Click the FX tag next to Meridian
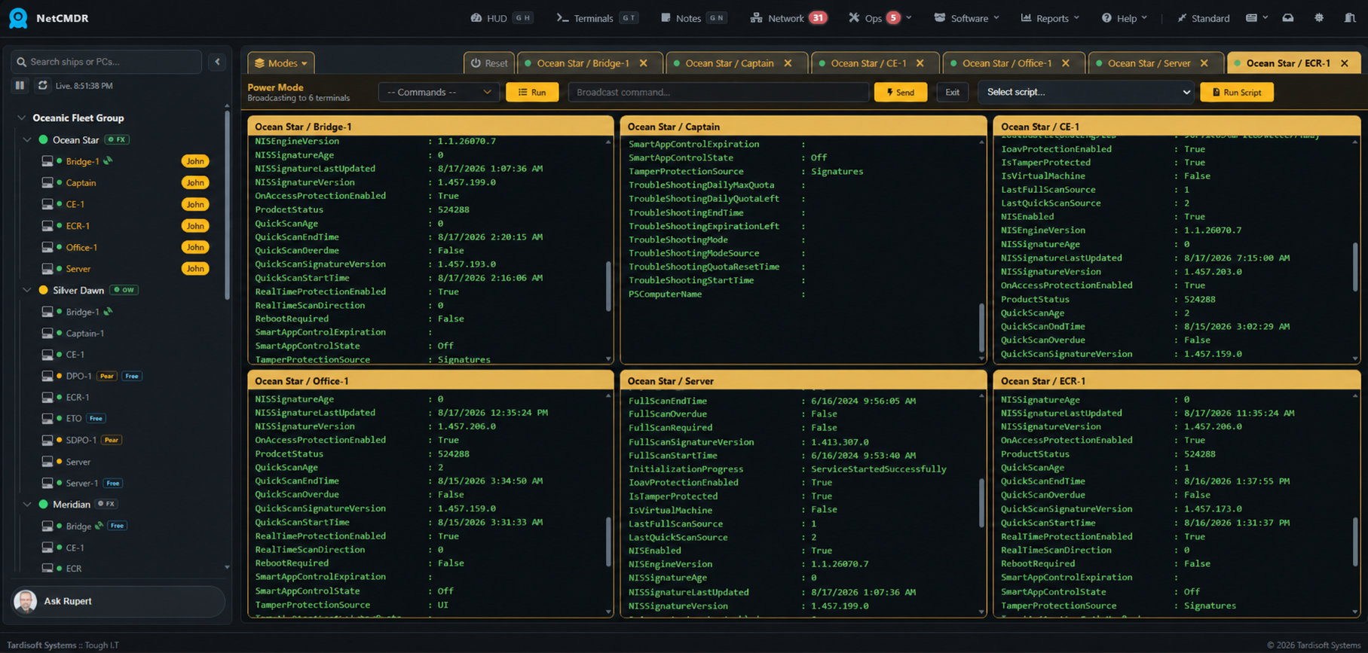 pyautogui.click(x=106, y=505)
